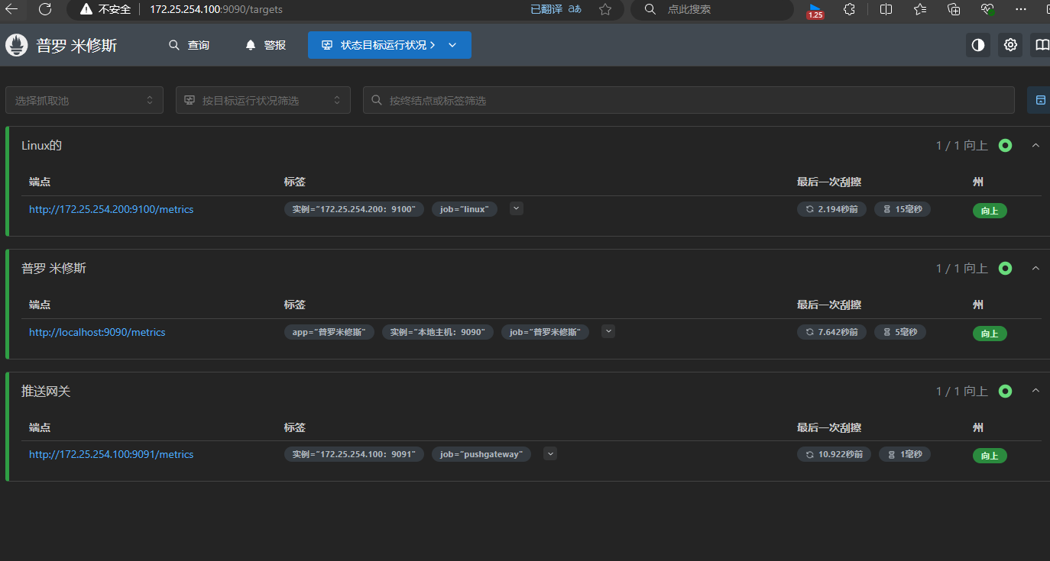Collapse the 推送网关 pool with its chevron
1050x561 pixels.
pos(1035,391)
